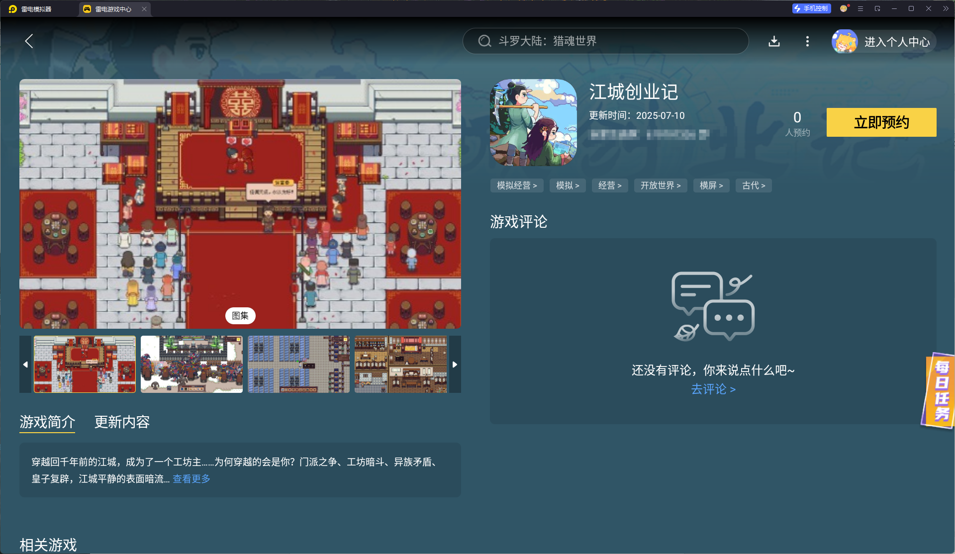Click the title bar pop-out window icon
The height and width of the screenshot is (554, 955).
pos(877,8)
